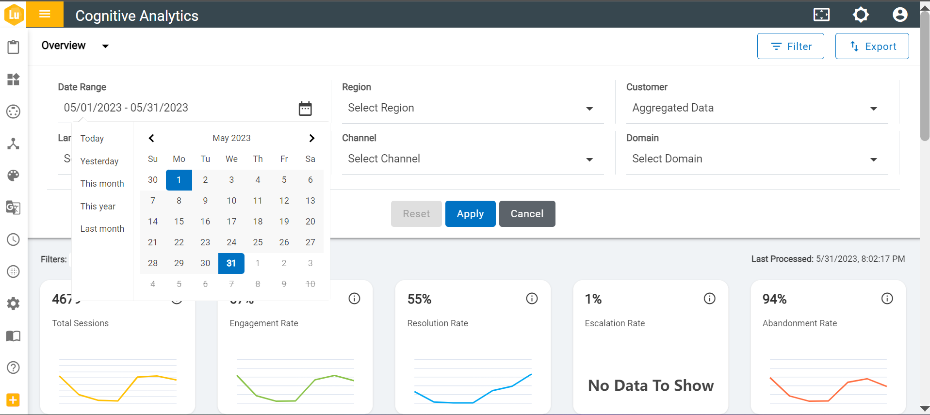This screenshot has width=930, height=415.
Task: Click the Resolution Rate info icon
Action: click(532, 299)
